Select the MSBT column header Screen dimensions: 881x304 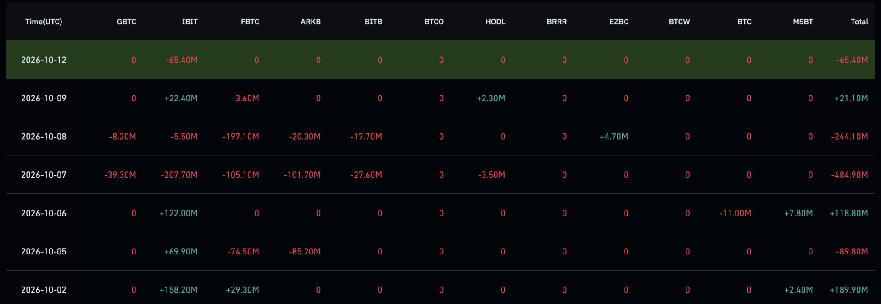point(803,22)
